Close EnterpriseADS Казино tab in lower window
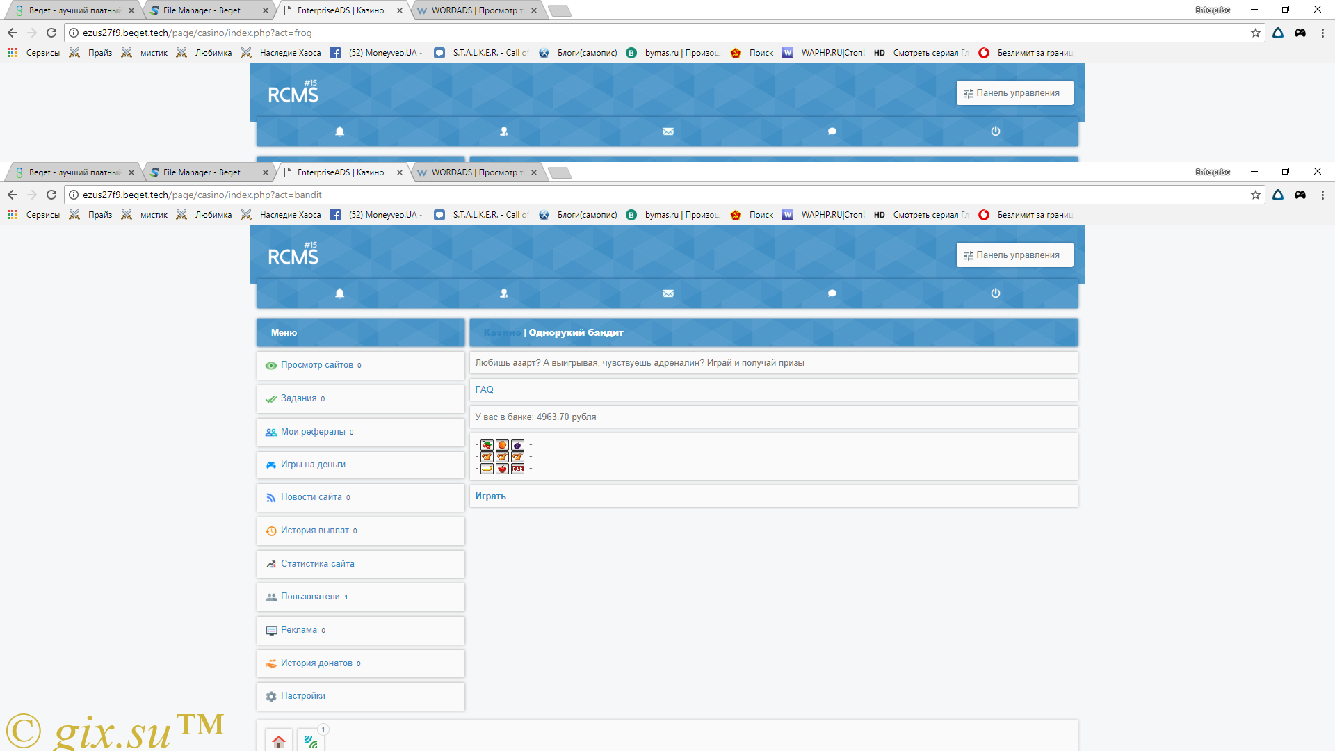1335x751 pixels. tap(400, 172)
